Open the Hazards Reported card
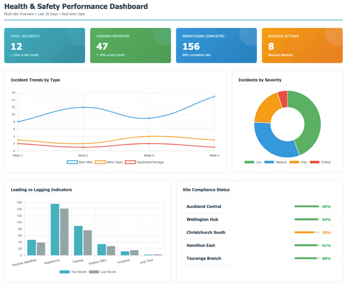This screenshot has width=348, height=288. 130,46
